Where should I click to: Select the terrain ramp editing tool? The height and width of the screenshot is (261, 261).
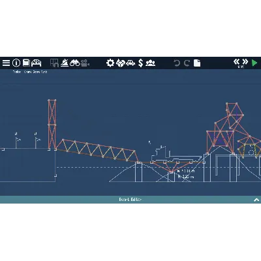pos(65,63)
